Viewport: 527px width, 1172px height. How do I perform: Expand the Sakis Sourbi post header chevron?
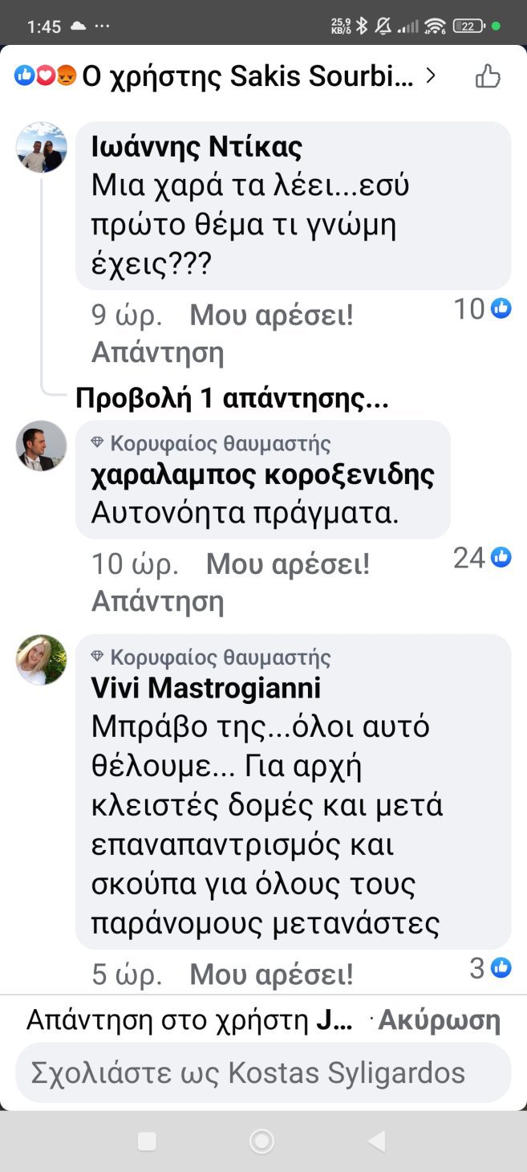point(431,76)
